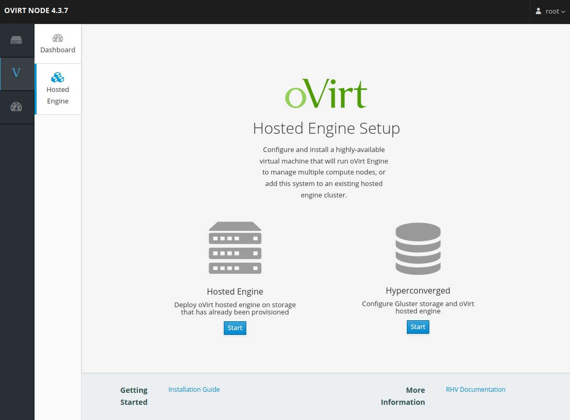Click the server rack Hosted Engine graphic
This screenshot has height=420, width=570.
(235, 248)
